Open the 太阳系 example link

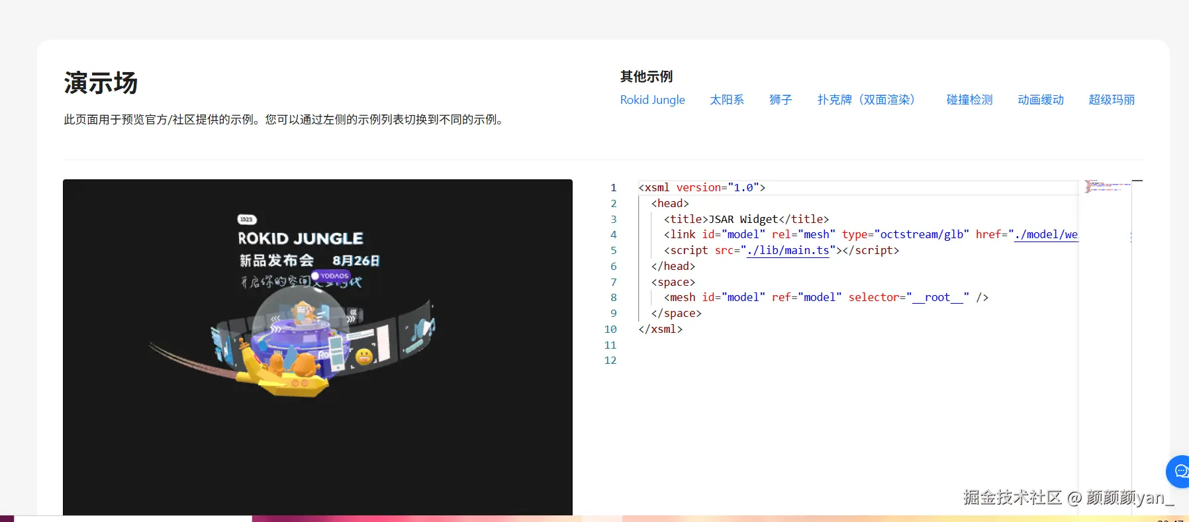(727, 100)
